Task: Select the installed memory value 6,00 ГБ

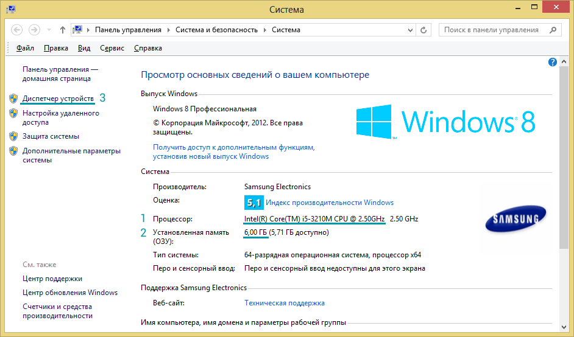Action: click(255, 232)
